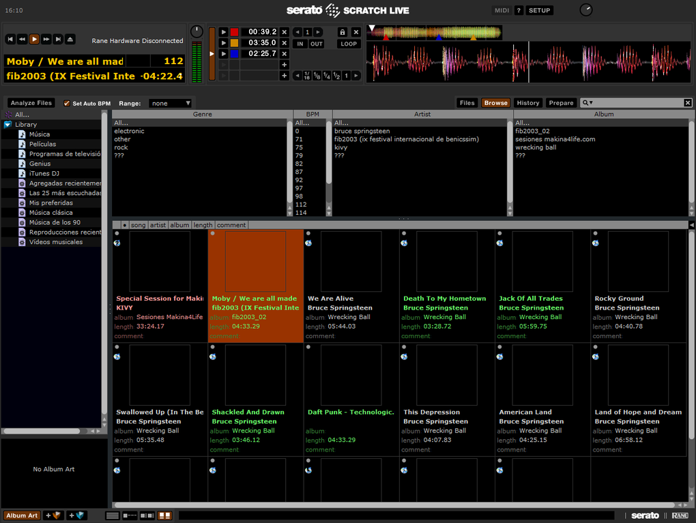Enable the LOOP toggle
The width and height of the screenshot is (696, 523).
click(x=349, y=44)
